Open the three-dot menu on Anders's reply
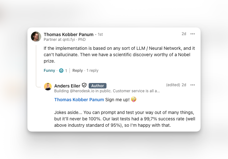Image resolution: width=228 pixels, height=159 pixels. coord(193,85)
